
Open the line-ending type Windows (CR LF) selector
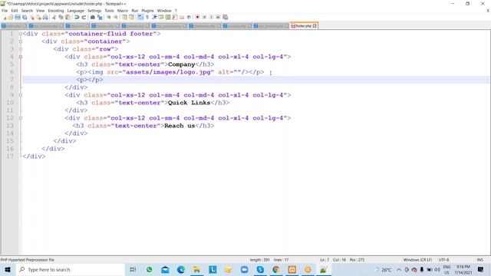tap(417, 260)
